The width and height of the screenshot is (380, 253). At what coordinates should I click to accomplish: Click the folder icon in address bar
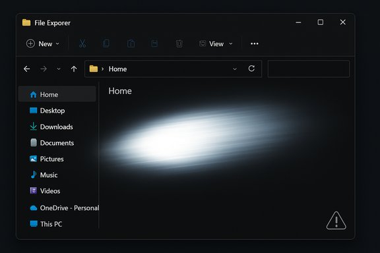[94, 69]
